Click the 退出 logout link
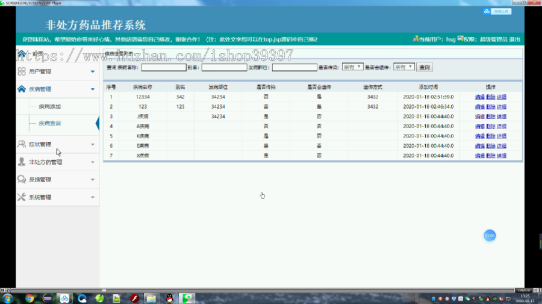542x304 pixels. pos(515,39)
